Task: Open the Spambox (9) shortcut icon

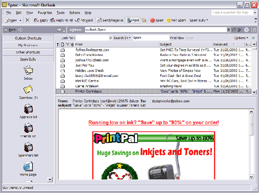Action: tap(28, 89)
